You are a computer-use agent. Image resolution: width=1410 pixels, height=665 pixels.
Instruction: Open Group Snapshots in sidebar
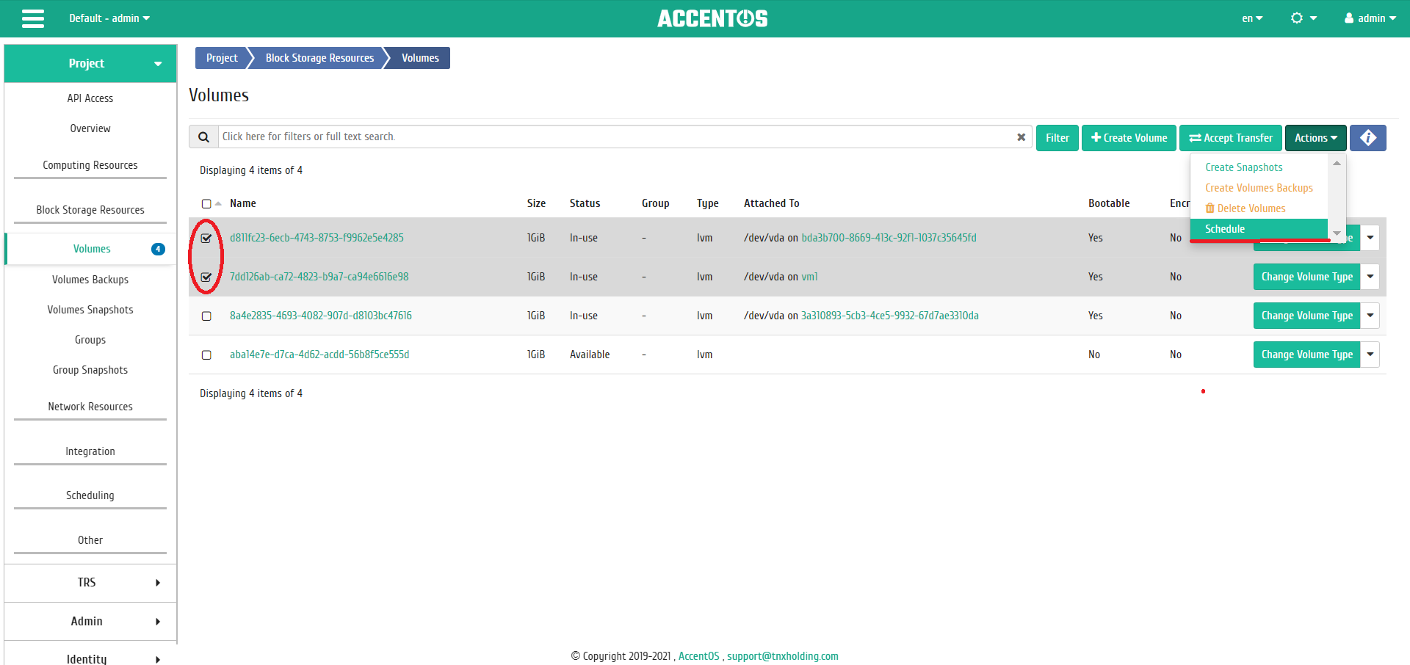pyautogui.click(x=90, y=370)
